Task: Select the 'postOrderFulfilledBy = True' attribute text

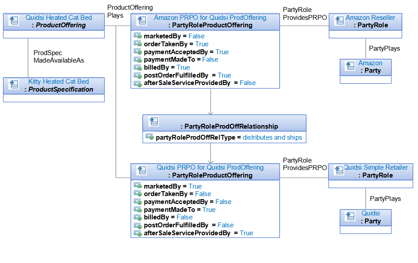Action: 188,75
